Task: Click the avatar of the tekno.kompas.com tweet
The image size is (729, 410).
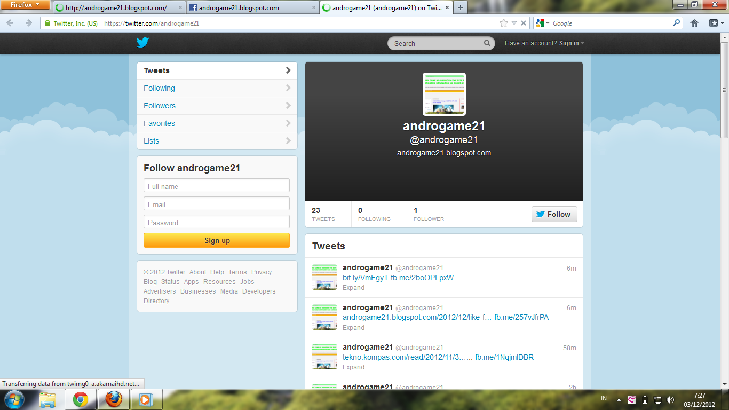Action: (x=324, y=357)
